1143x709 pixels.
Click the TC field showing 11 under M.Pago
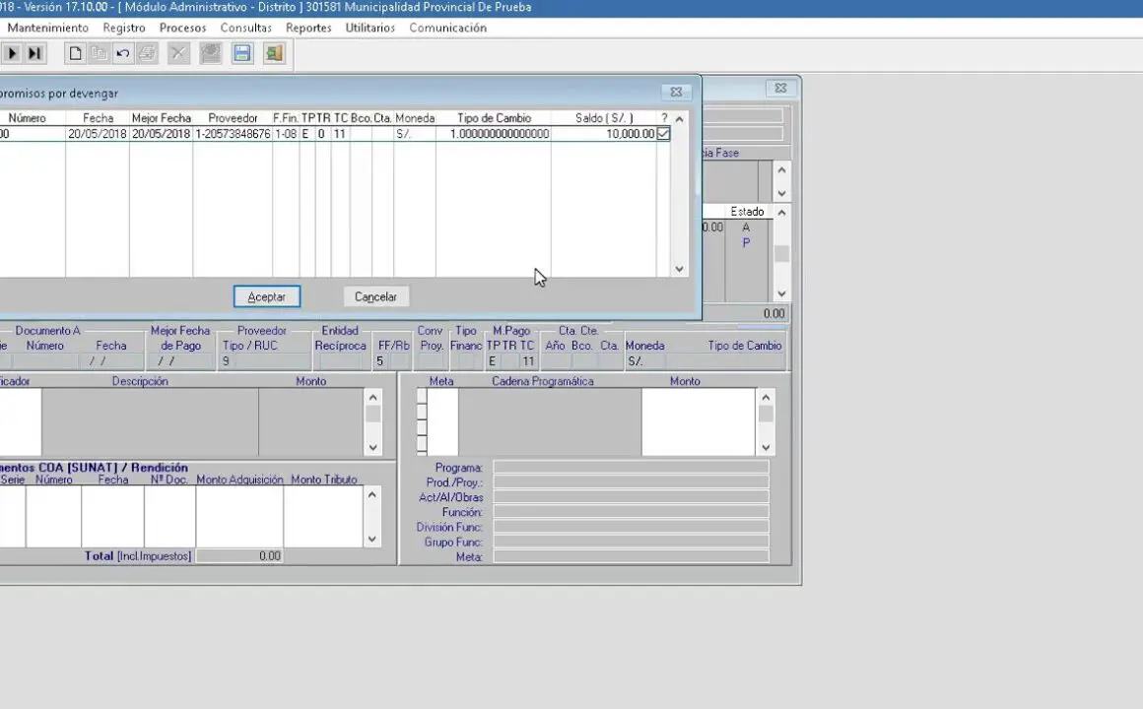528,361
